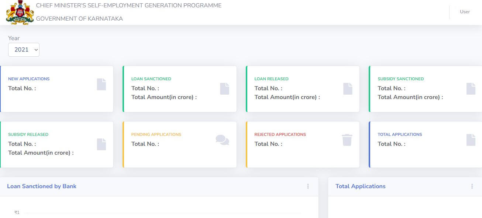Select the New Applications heading

[x=29, y=79]
